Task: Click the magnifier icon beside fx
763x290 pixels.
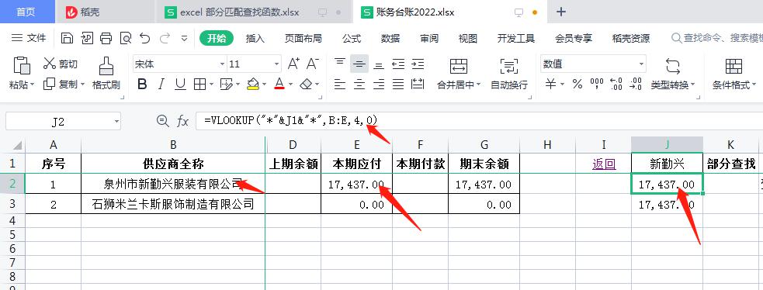Action: pyautogui.click(x=162, y=121)
